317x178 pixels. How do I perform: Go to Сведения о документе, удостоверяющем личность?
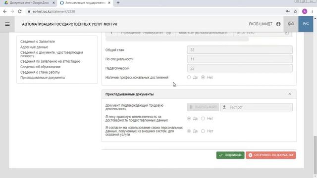[x=52, y=54]
